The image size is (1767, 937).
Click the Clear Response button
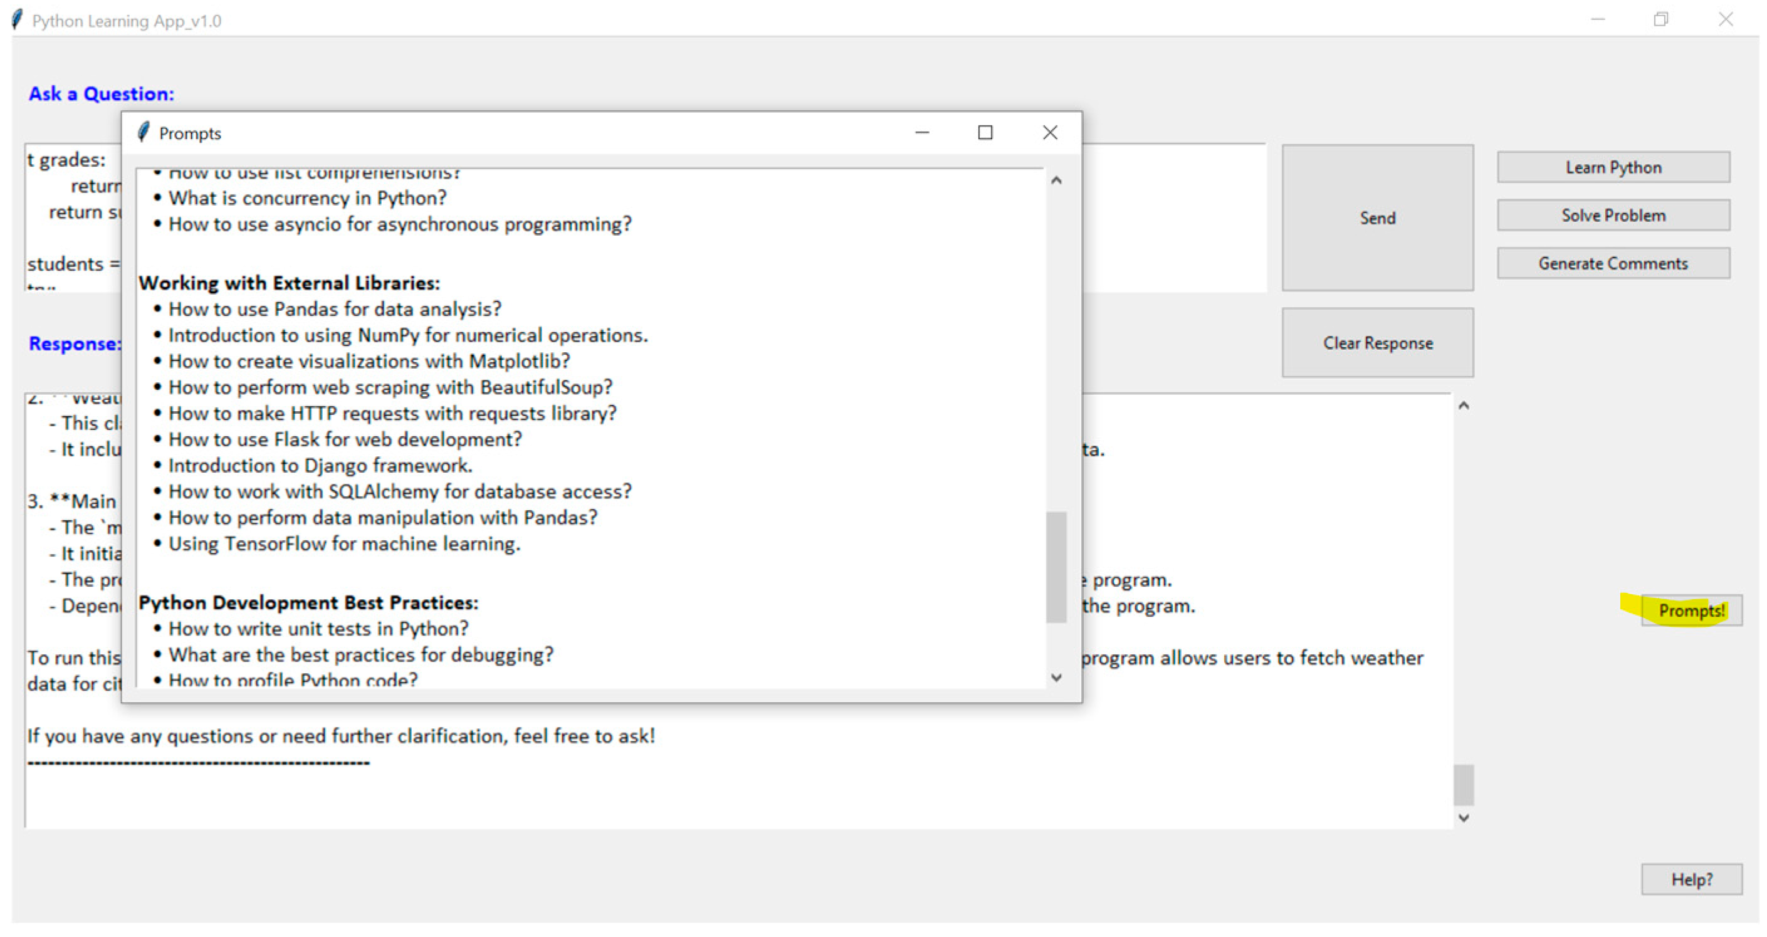(x=1376, y=342)
